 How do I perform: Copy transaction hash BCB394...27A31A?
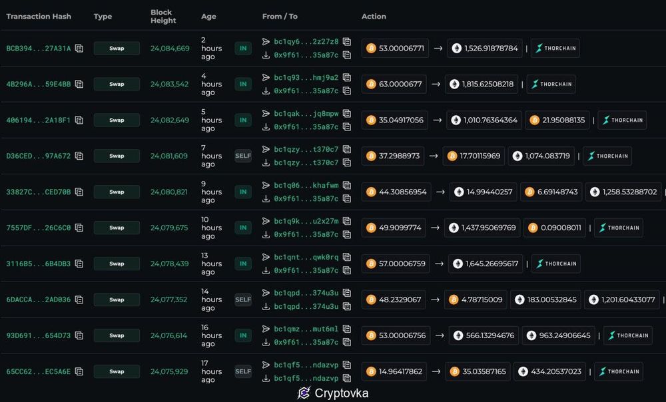point(79,49)
